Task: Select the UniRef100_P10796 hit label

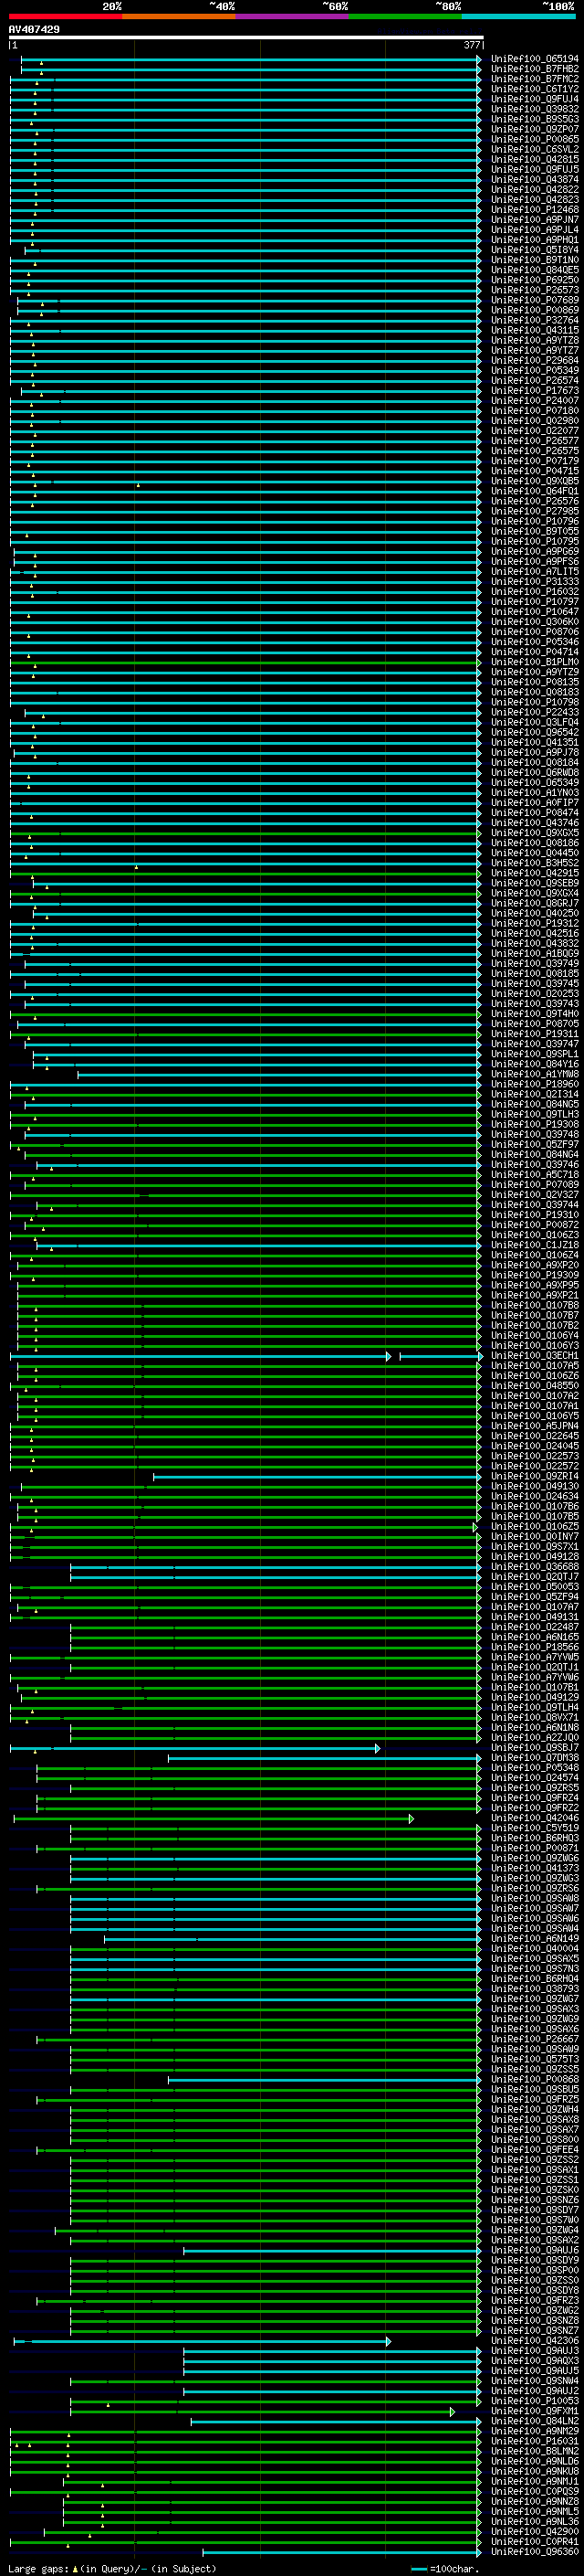Action: coord(534,521)
